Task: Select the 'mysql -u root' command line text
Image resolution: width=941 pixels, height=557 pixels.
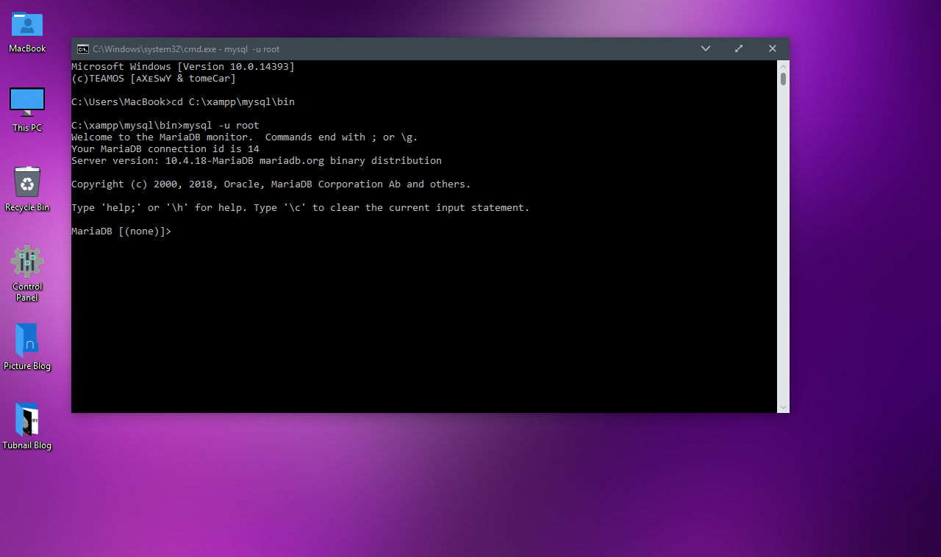Action: point(221,125)
